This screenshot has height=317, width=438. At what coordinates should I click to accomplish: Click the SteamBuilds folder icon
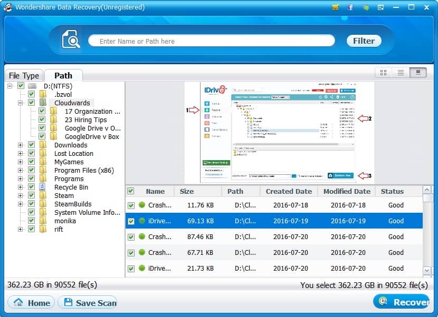42,204
